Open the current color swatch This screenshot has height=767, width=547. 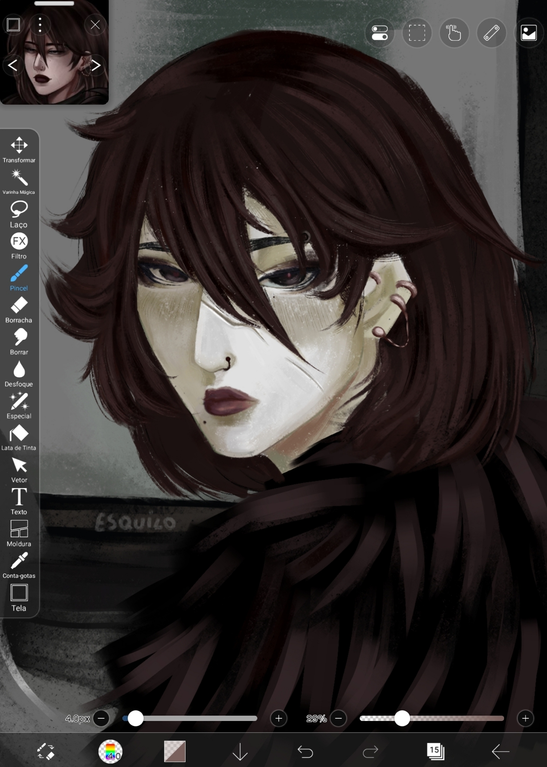(175, 751)
